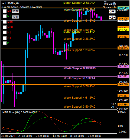The image size is (130, 139).
Task: Click the Month Support 1 23.6%4 label
Action: (79, 32)
